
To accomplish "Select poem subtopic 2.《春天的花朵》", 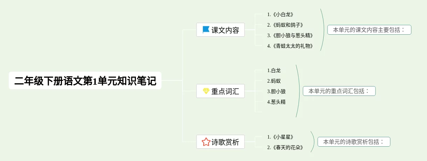I will click(285, 147).
